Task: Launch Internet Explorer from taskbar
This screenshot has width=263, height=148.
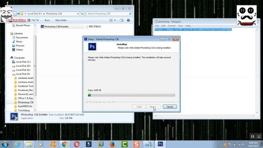Action: (x=17, y=144)
